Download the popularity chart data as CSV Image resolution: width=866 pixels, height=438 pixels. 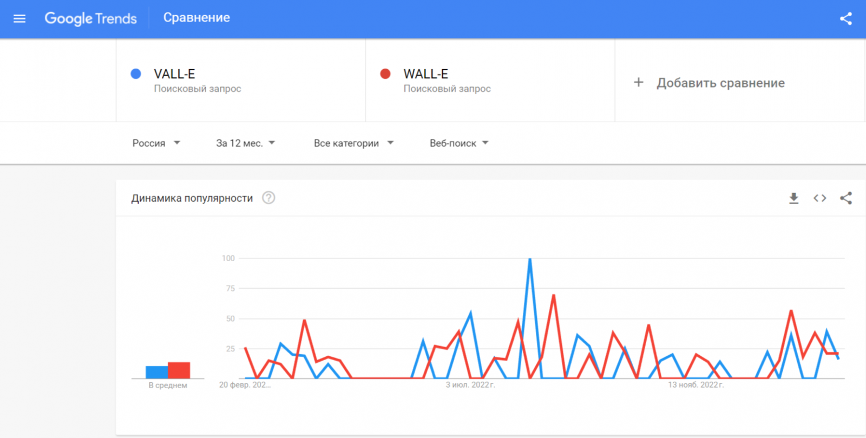pyautogui.click(x=793, y=198)
